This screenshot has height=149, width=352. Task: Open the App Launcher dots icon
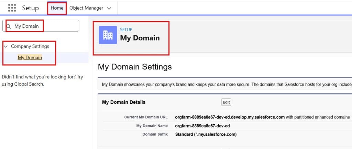coord(12,8)
